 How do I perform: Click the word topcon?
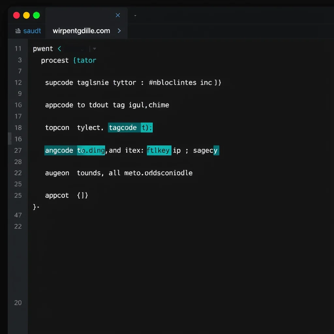click(x=57, y=128)
